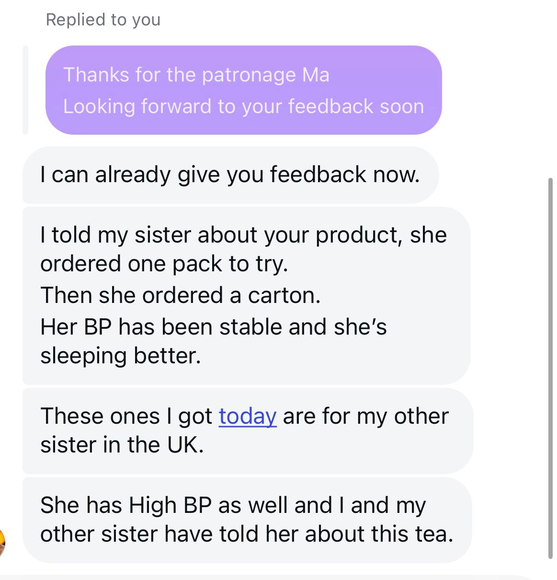Screen dimensions: 557x580
Task: Select the "I can already give you feedback now" message
Action: pos(230,174)
